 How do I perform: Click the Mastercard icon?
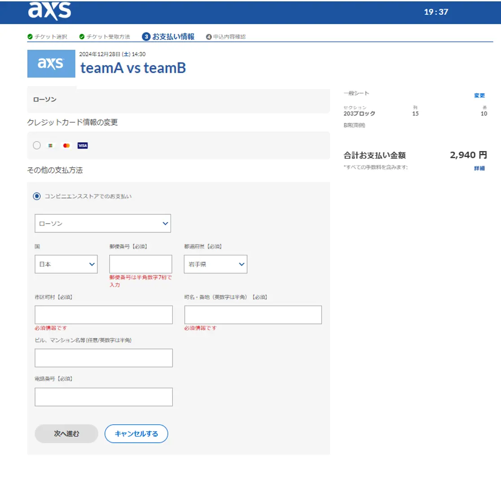click(x=66, y=146)
